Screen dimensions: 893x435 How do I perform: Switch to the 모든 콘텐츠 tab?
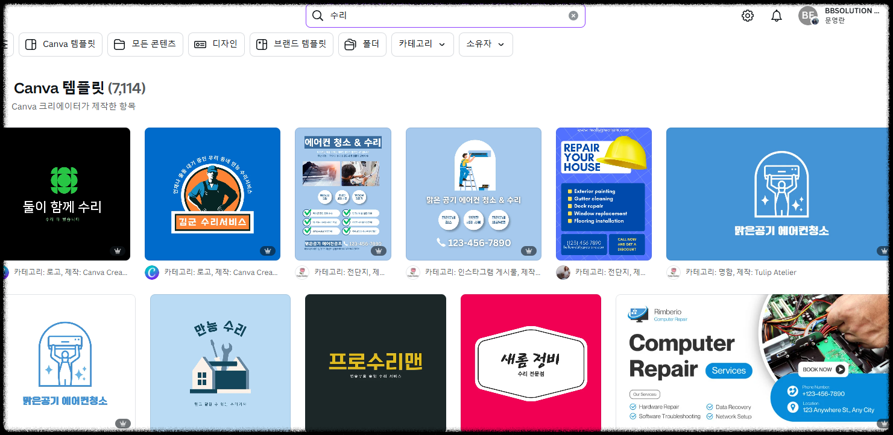(x=145, y=44)
